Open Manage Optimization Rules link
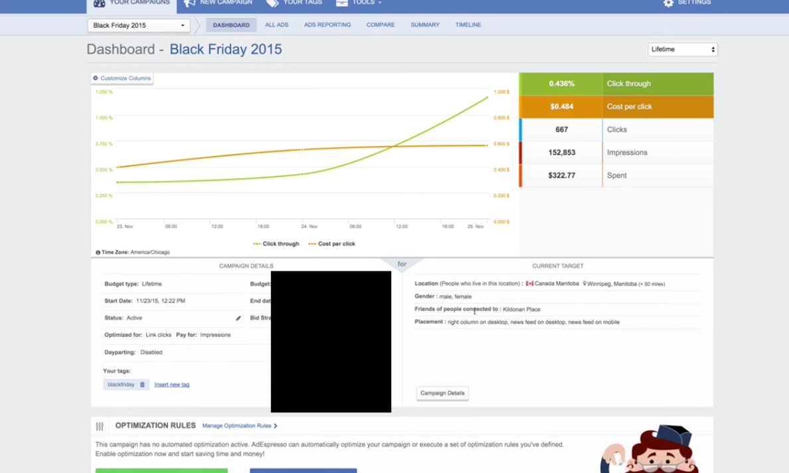The width and height of the screenshot is (789, 473). 240,426
